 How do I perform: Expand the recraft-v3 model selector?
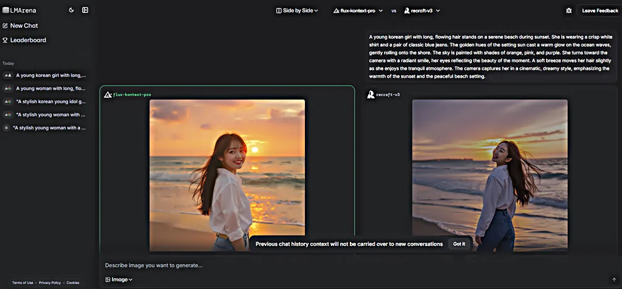[x=422, y=10]
